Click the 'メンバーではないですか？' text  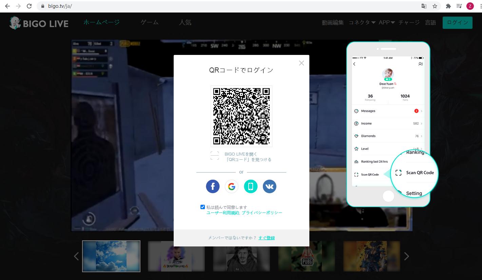[232, 238]
